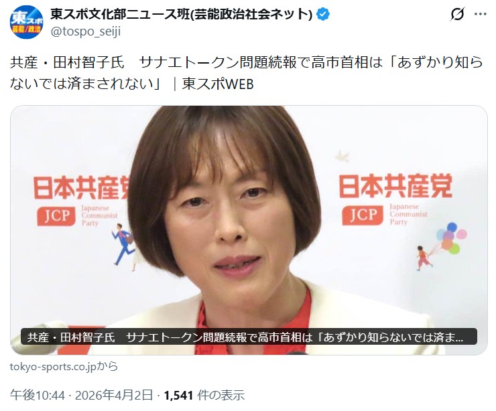Click the colorful balloons illustration in the photo
496x411 pixels.
(451, 238)
